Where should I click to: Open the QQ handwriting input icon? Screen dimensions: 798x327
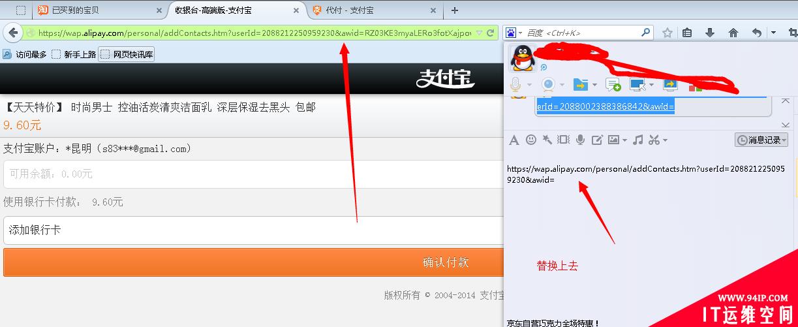coord(597,140)
